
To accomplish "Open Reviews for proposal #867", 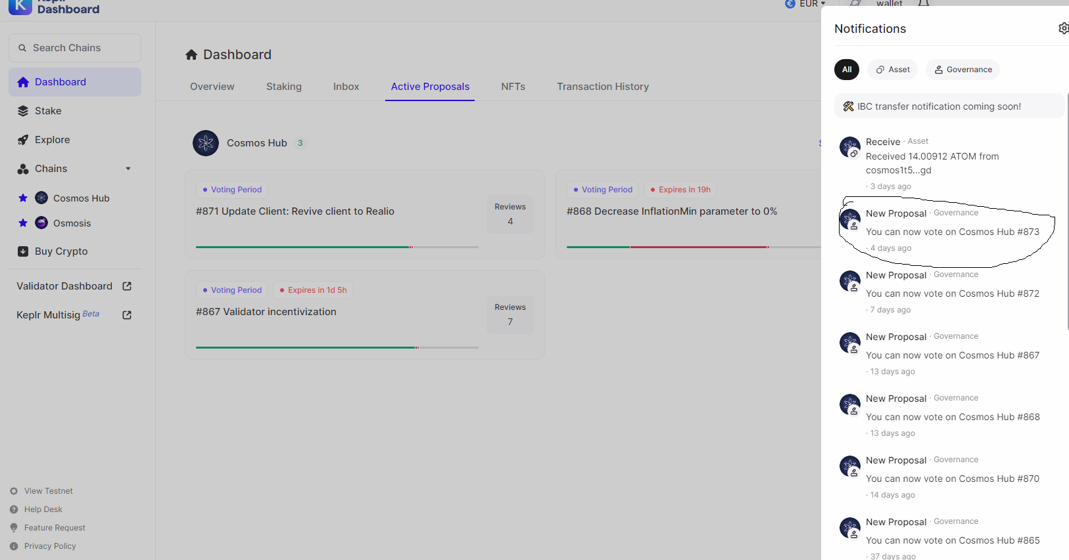I will (510, 315).
